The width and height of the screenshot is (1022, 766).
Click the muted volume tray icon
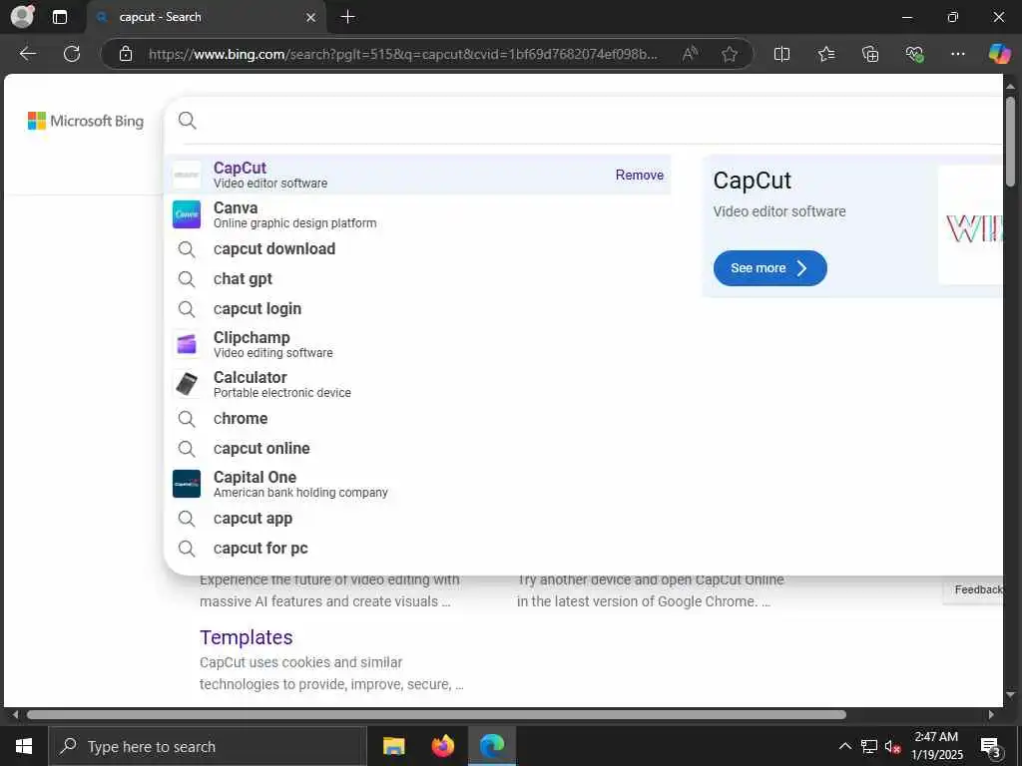coord(892,746)
